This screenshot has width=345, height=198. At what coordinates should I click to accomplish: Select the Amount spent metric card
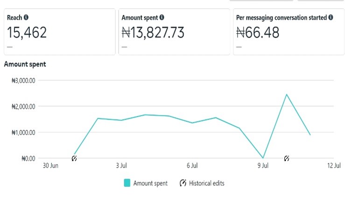174,32
